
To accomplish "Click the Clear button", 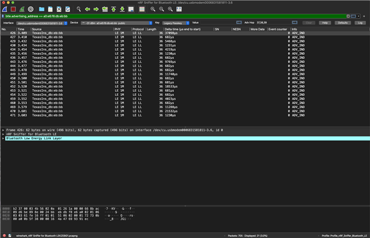I will click(309, 23).
